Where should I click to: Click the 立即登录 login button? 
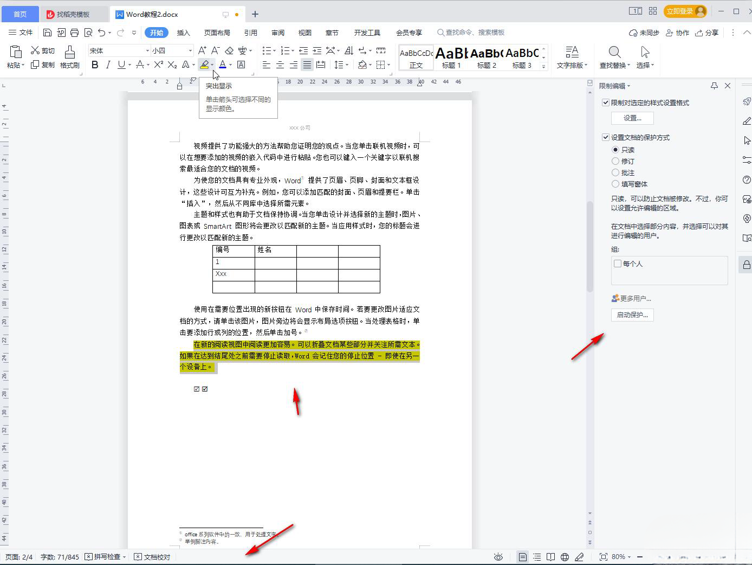(x=685, y=11)
